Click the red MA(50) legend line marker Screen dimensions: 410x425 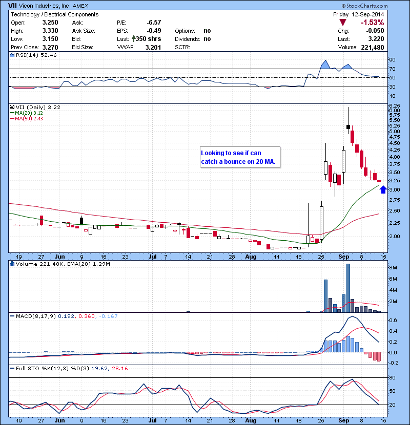click(x=12, y=119)
